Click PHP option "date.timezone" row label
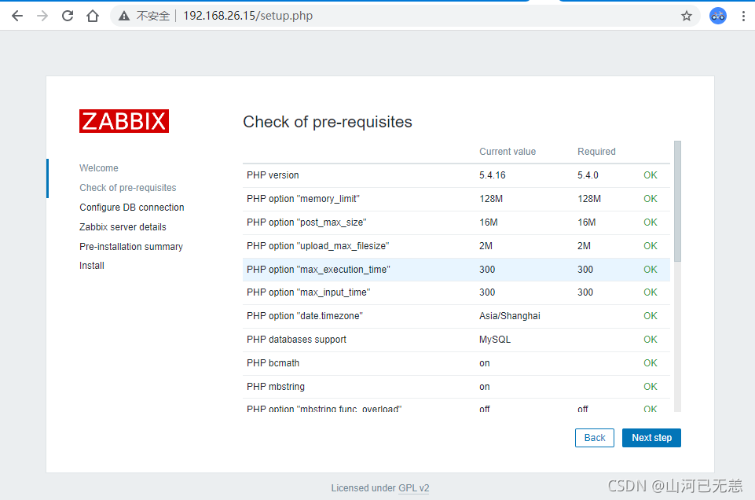 tap(304, 315)
